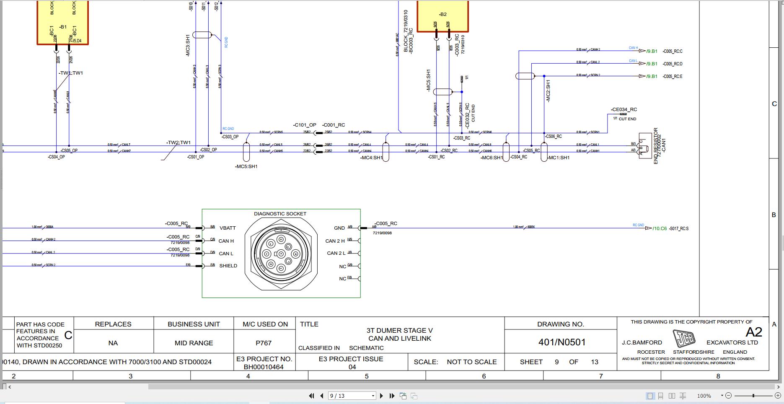Follow /9.B1 link for -C005_RC:D
784x404 pixels.
652,64
